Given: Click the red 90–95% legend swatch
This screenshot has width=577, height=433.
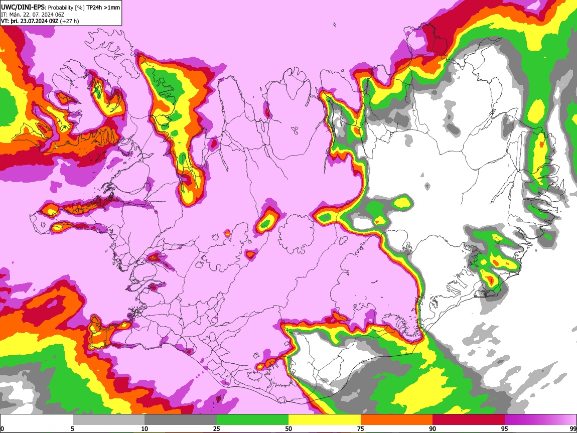Looking at the screenshot, I should click(x=469, y=420).
